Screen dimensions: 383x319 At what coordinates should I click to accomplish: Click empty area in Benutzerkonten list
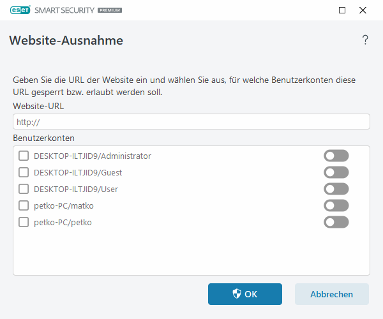click(x=191, y=252)
